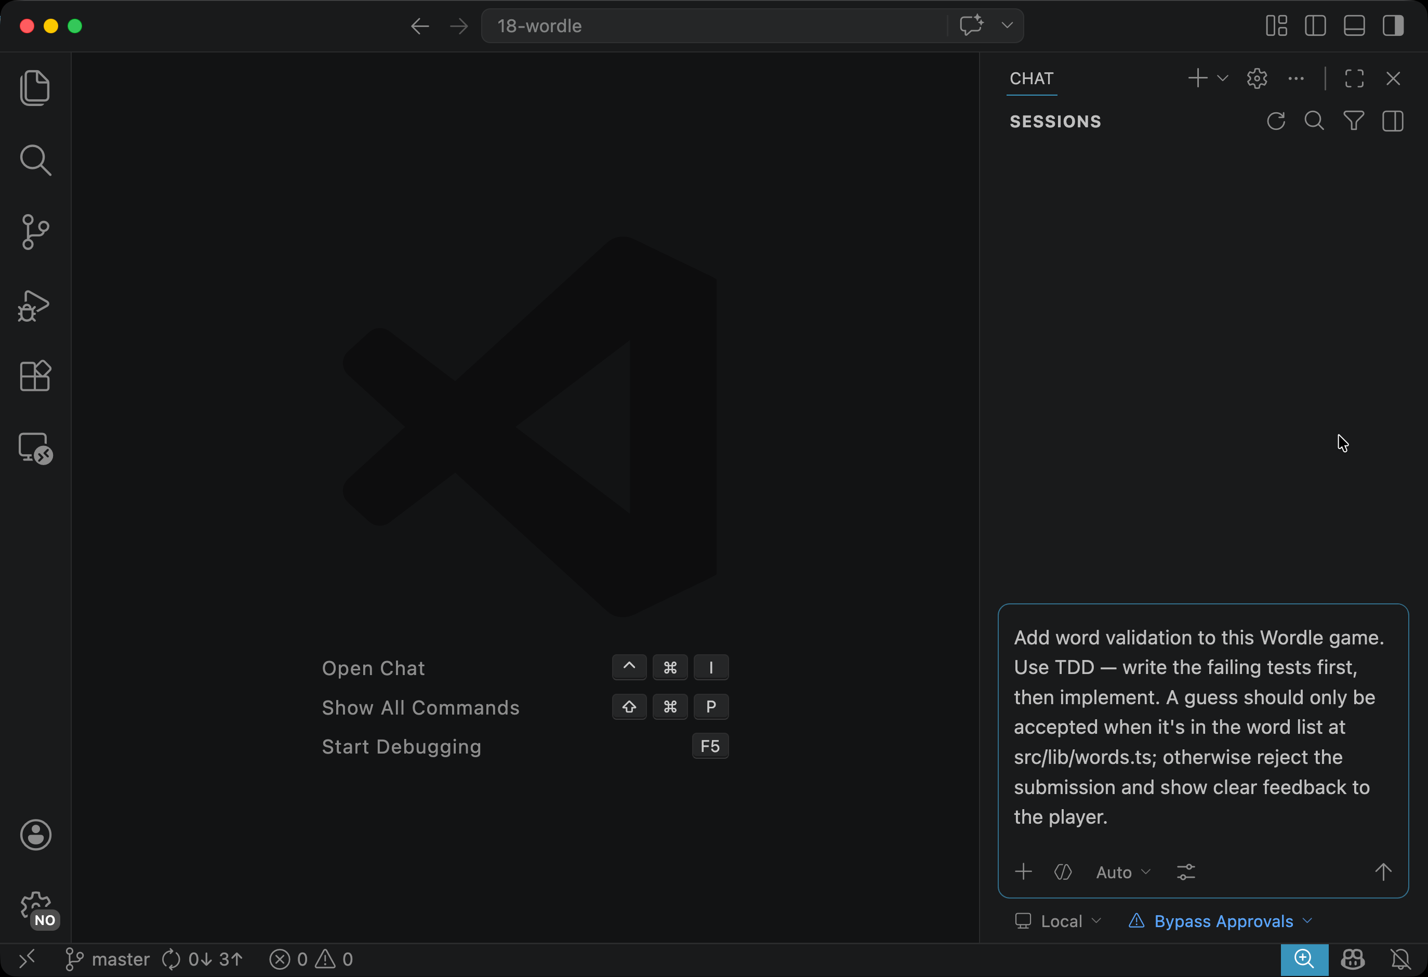1428x977 pixels.
Task: Open the Remote Explorer view
Action: coord(35,448)
